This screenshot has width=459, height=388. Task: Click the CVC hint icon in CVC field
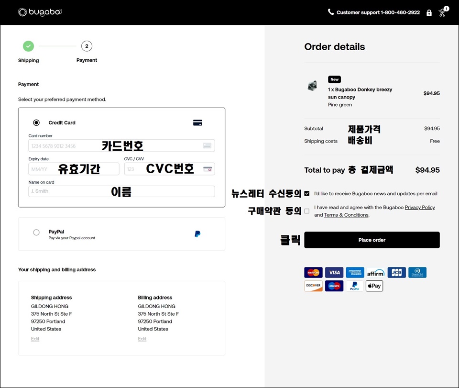tap(207, 169)
